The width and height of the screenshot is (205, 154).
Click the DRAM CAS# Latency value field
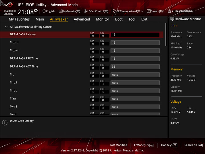[x=135, y=35]
